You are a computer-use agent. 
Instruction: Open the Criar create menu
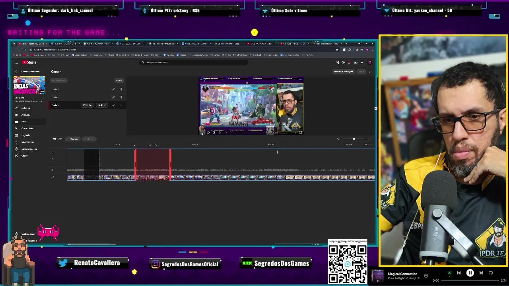(358, 62)
